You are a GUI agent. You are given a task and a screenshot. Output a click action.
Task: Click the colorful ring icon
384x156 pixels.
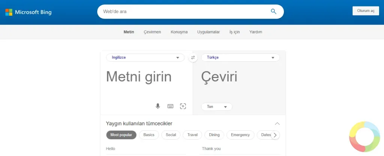pyautogui.click(x=364, y=137)
